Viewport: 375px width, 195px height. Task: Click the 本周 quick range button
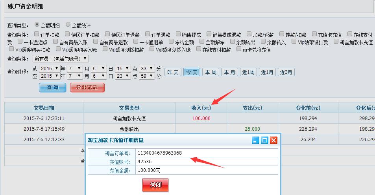pos(211,72)
